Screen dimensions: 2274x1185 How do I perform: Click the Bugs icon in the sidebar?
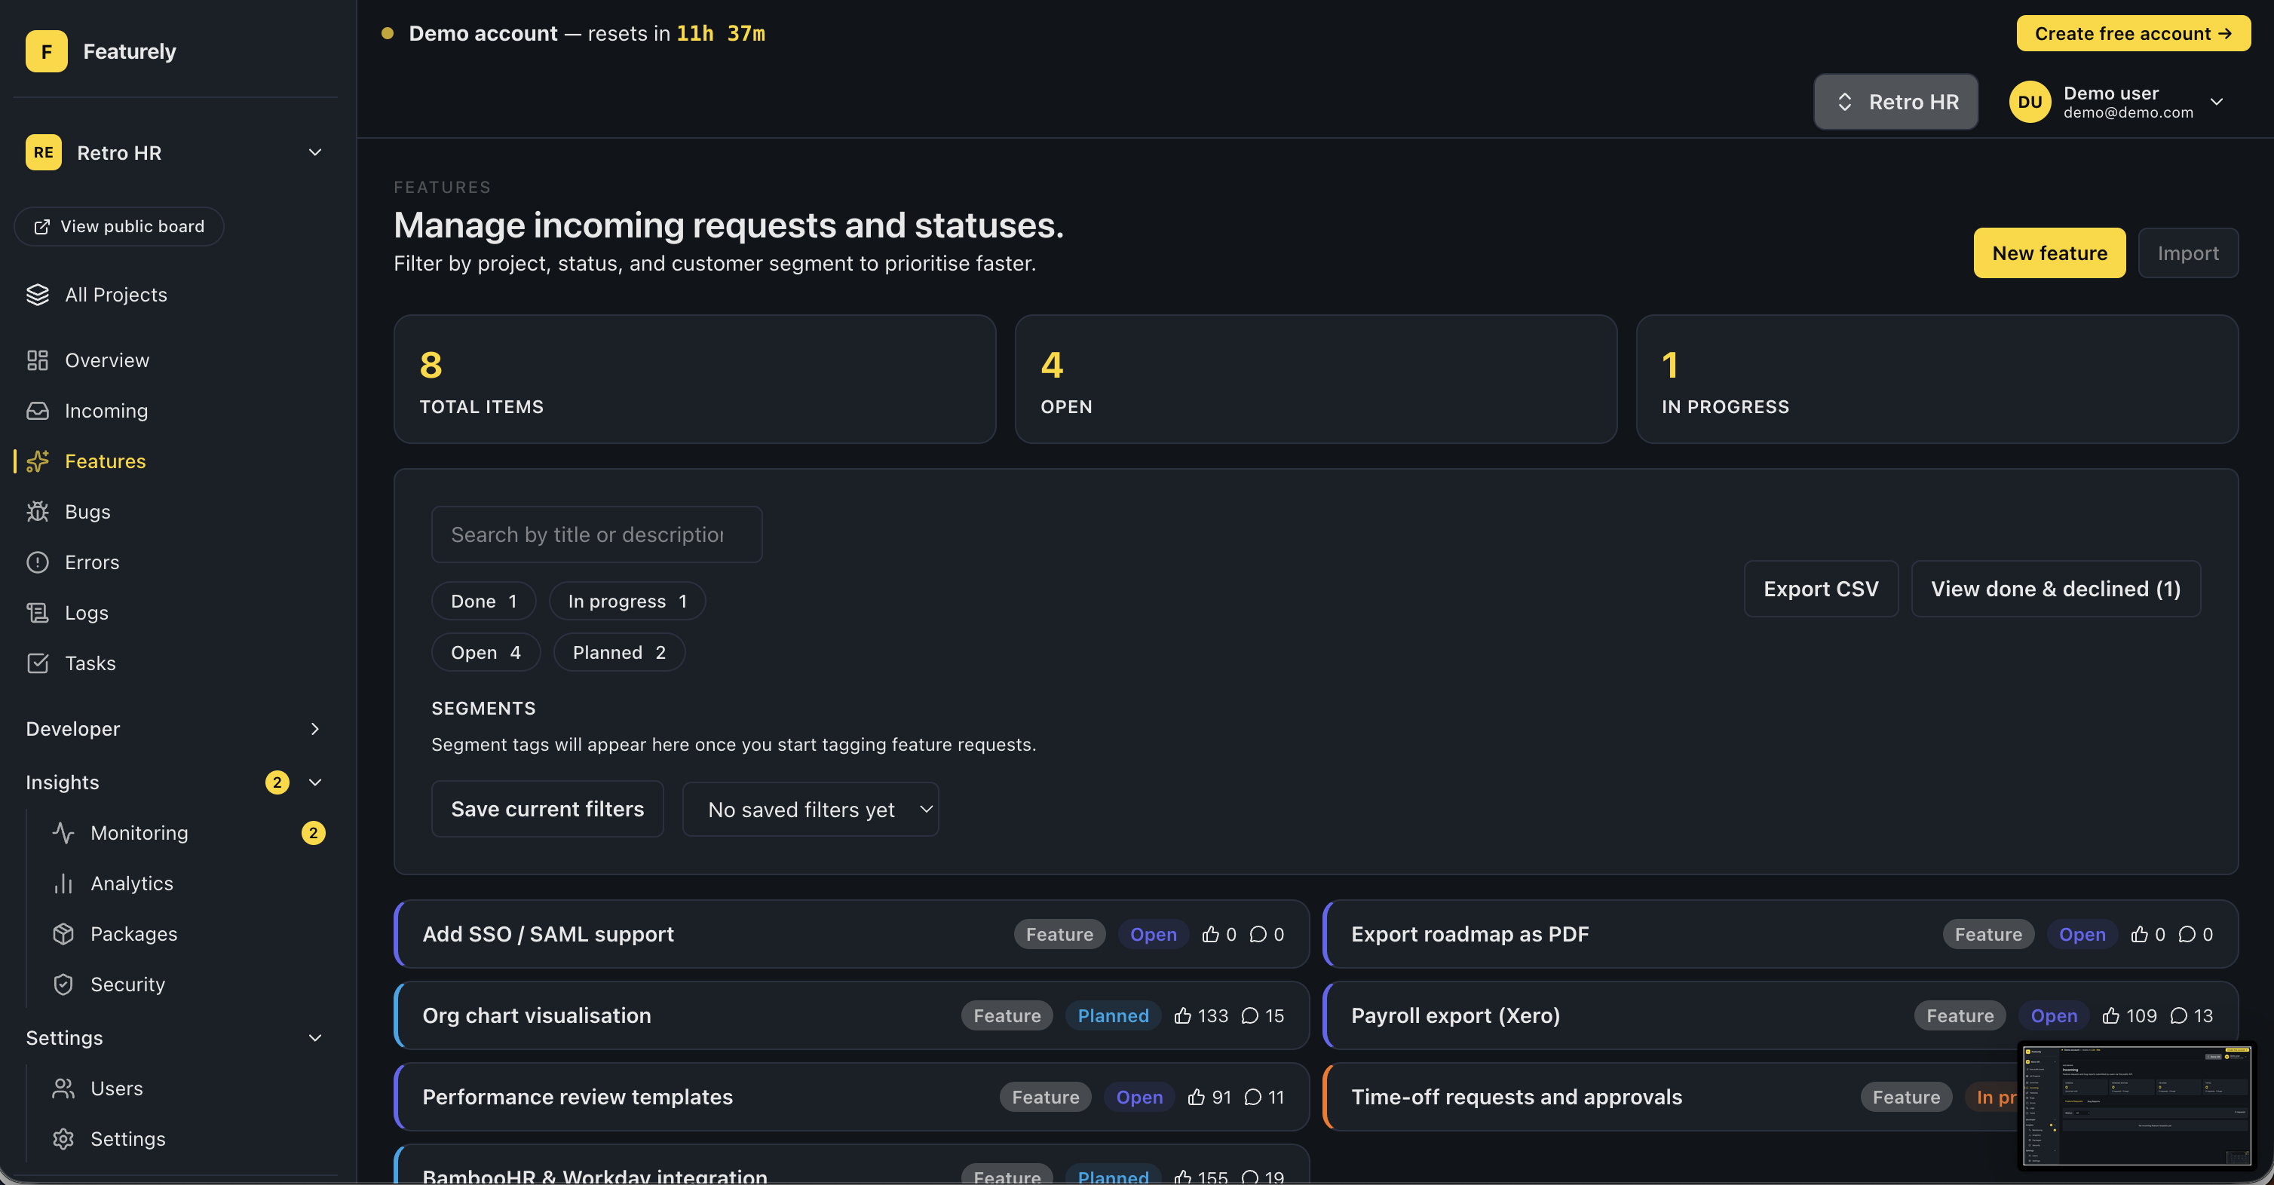(37, 512)
